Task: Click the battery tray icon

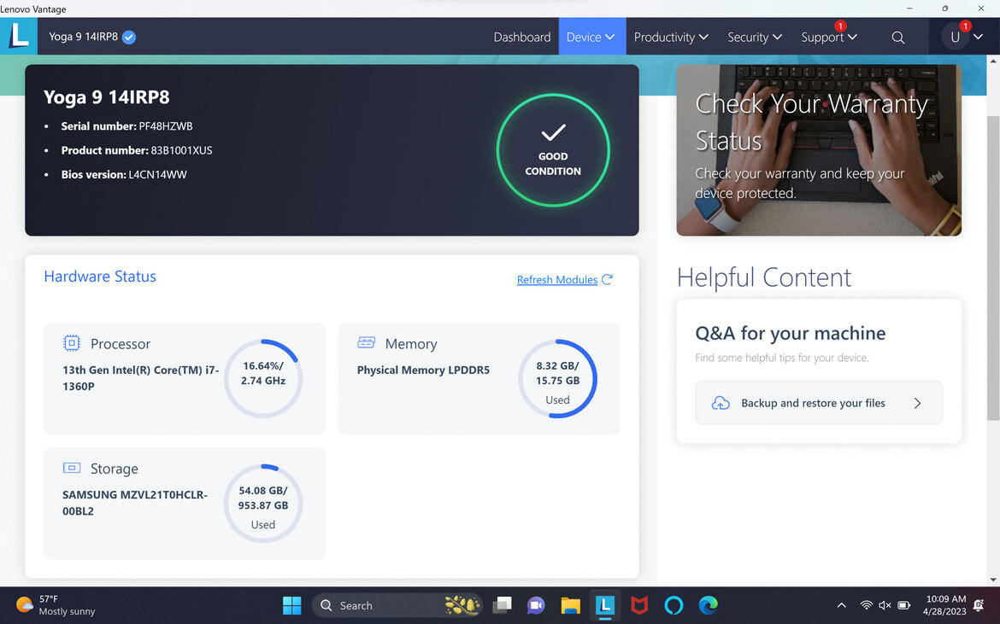Action: coord(903,605)
